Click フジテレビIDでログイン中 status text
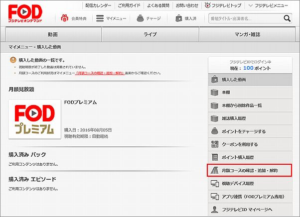 pos(250,62)
